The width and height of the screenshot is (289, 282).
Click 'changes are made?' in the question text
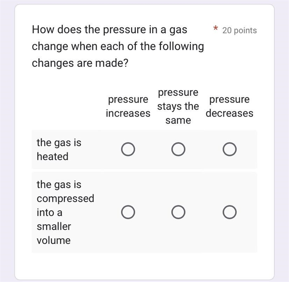point(80,63)
